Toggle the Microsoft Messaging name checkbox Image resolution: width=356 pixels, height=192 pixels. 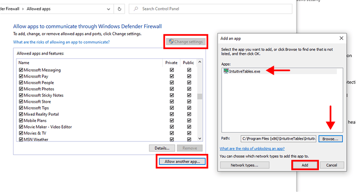21,70
